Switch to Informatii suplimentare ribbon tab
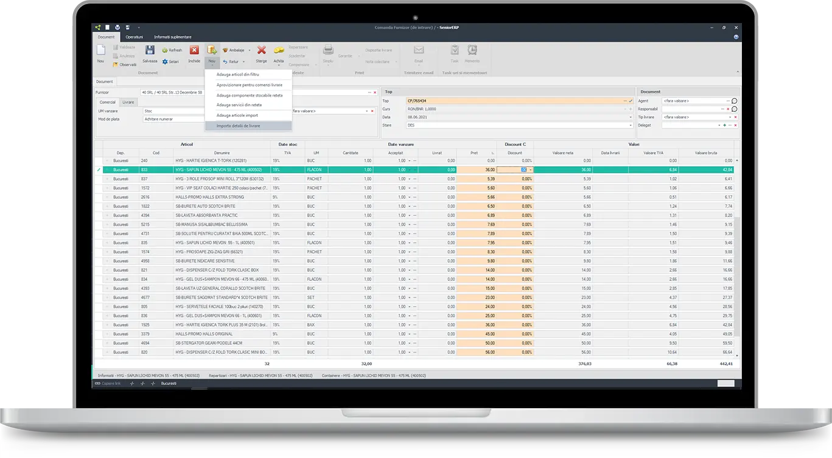 pos(172,37)
